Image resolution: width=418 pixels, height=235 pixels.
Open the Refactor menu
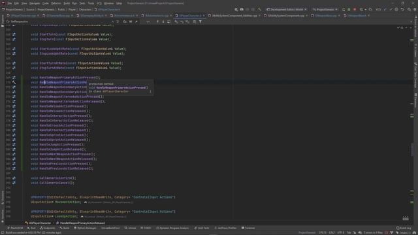(x=56, y=3)
